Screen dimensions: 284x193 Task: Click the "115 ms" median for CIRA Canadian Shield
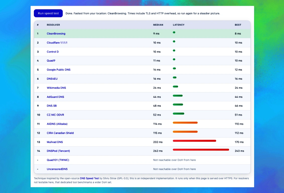[157, 133]
